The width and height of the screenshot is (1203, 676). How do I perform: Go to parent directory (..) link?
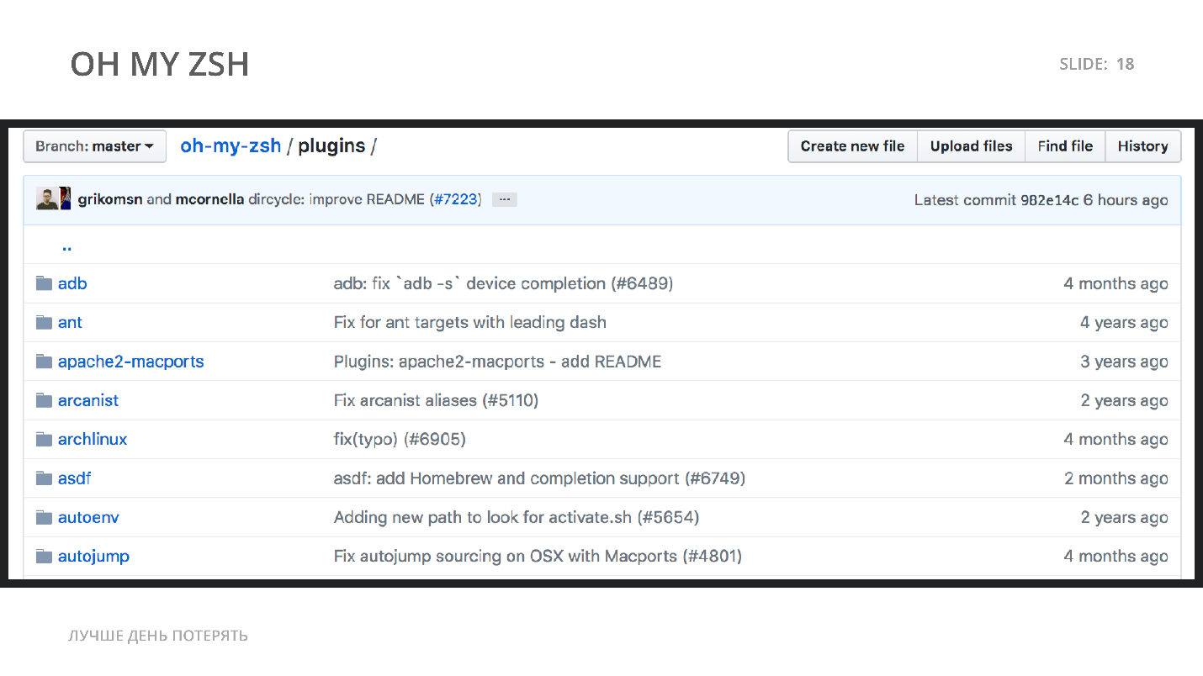coord(66,246)
